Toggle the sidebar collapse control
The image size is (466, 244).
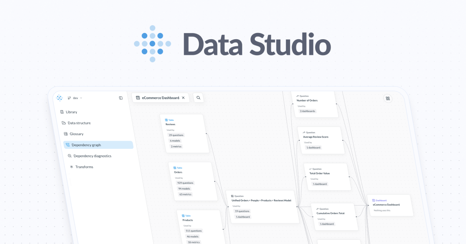click(x=120, y=98)
